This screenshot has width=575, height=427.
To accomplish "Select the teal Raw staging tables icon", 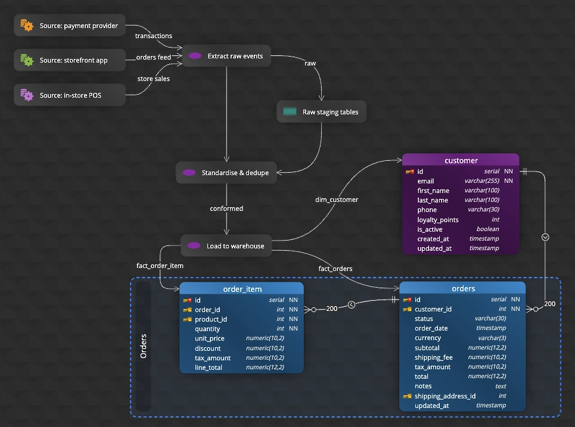I will 290,111.
